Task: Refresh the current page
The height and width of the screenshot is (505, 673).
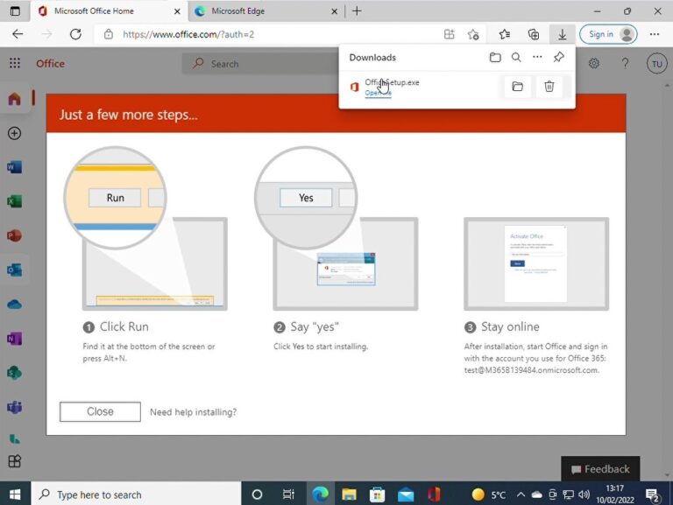Action: click(75, 34)
